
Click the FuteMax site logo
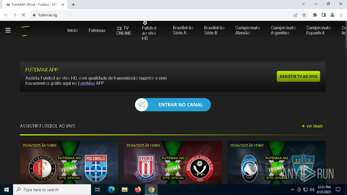pos(26,31)
